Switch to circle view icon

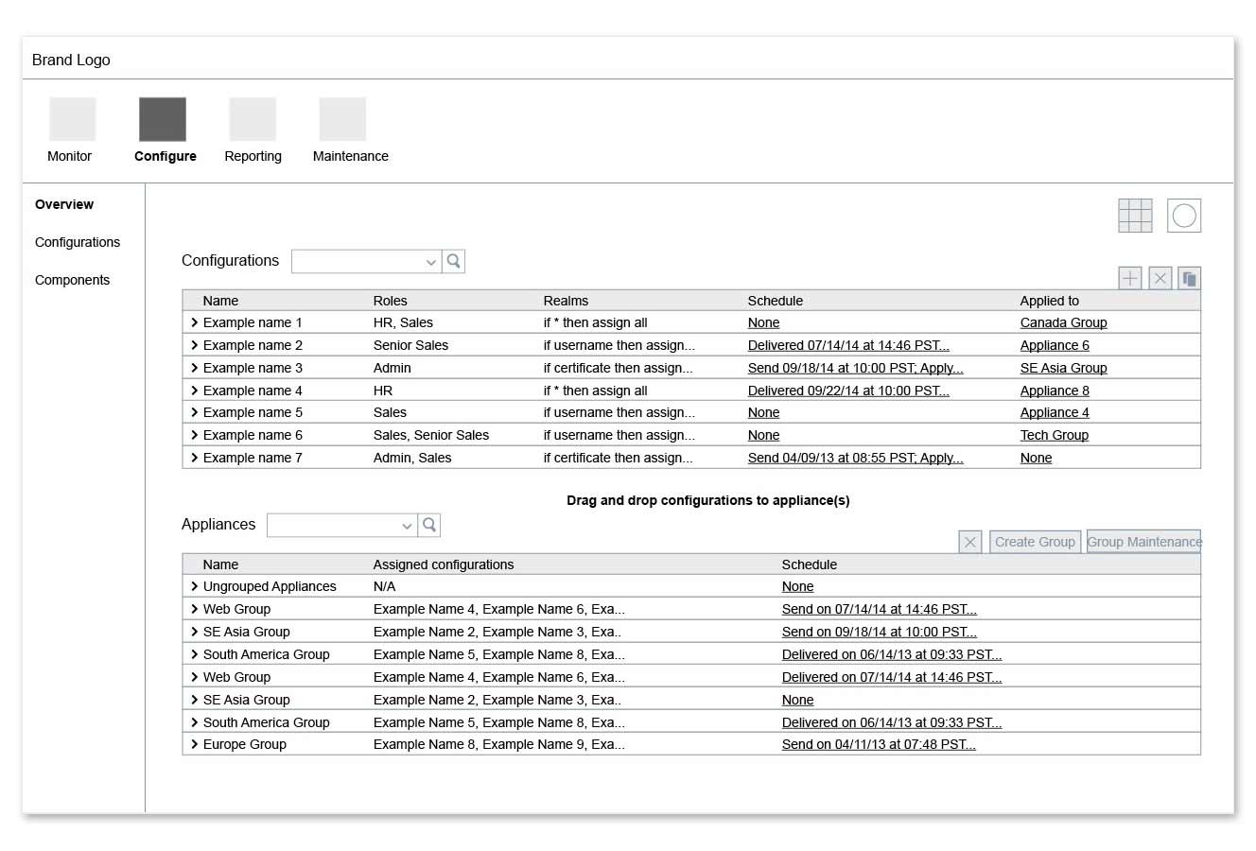coord(1184,216)
